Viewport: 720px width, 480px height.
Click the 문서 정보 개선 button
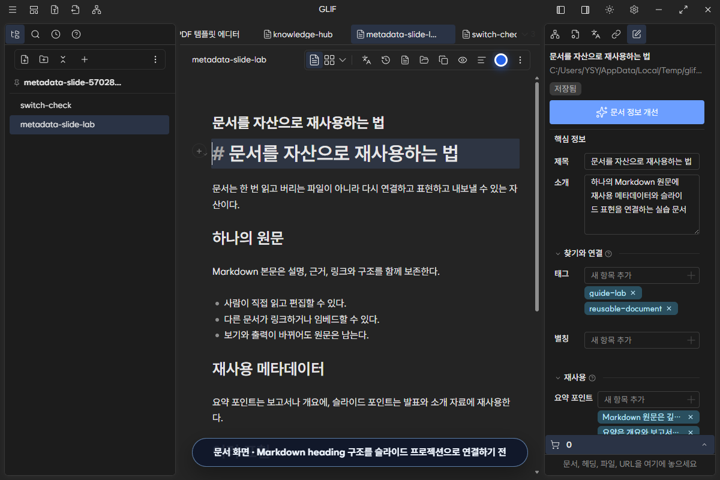pyautogui.click(x=627, y=112)
